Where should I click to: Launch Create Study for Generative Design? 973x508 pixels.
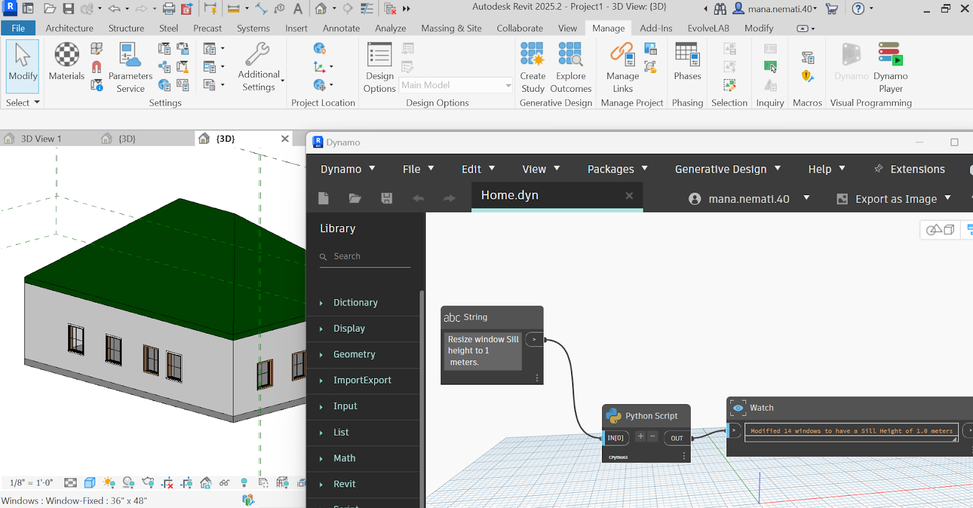(533, 67)
